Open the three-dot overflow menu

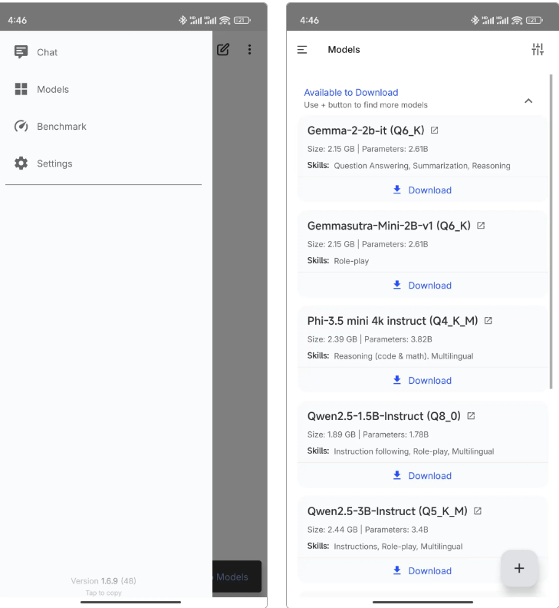click(249, 50)
